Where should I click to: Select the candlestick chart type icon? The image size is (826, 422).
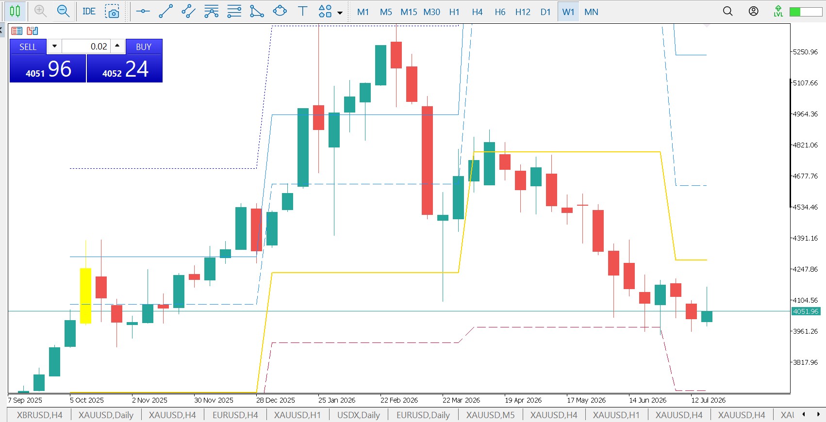(x=15, y=11)
